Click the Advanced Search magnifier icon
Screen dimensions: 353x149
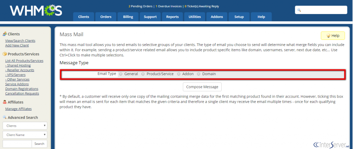click(x=5, y=117)
